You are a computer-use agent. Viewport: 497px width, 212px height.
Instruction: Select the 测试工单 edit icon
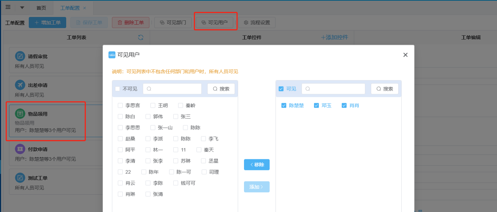pyautogui.click(x=20, y=178)
